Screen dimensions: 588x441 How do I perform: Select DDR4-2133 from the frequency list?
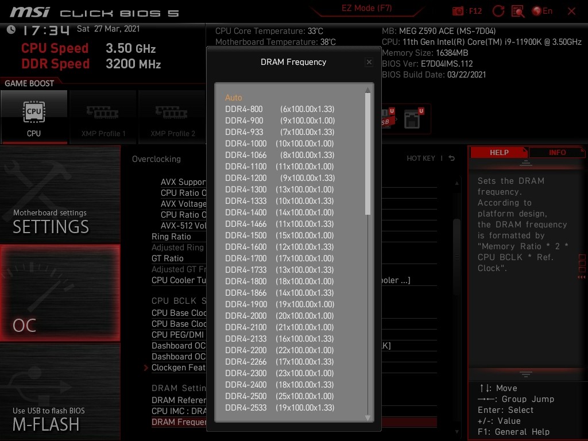[279, 339]
